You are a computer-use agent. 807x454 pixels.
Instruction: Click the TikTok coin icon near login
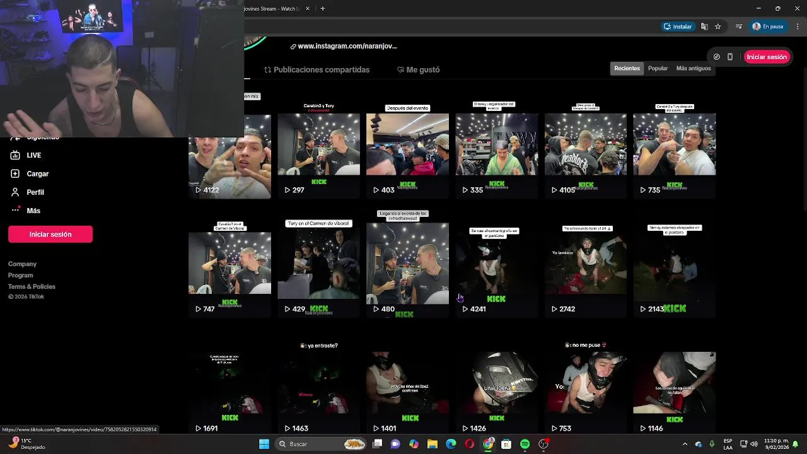pyautogui.click(x=716, y=57)
